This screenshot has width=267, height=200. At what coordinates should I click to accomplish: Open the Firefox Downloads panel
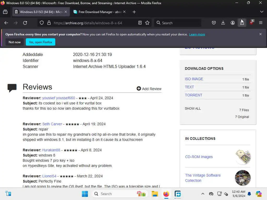[x=223, y=23]
